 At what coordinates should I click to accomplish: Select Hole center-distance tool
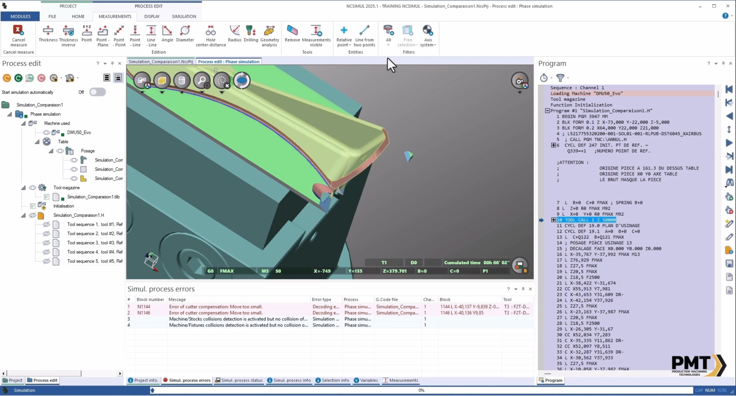(x=211, y=36)
